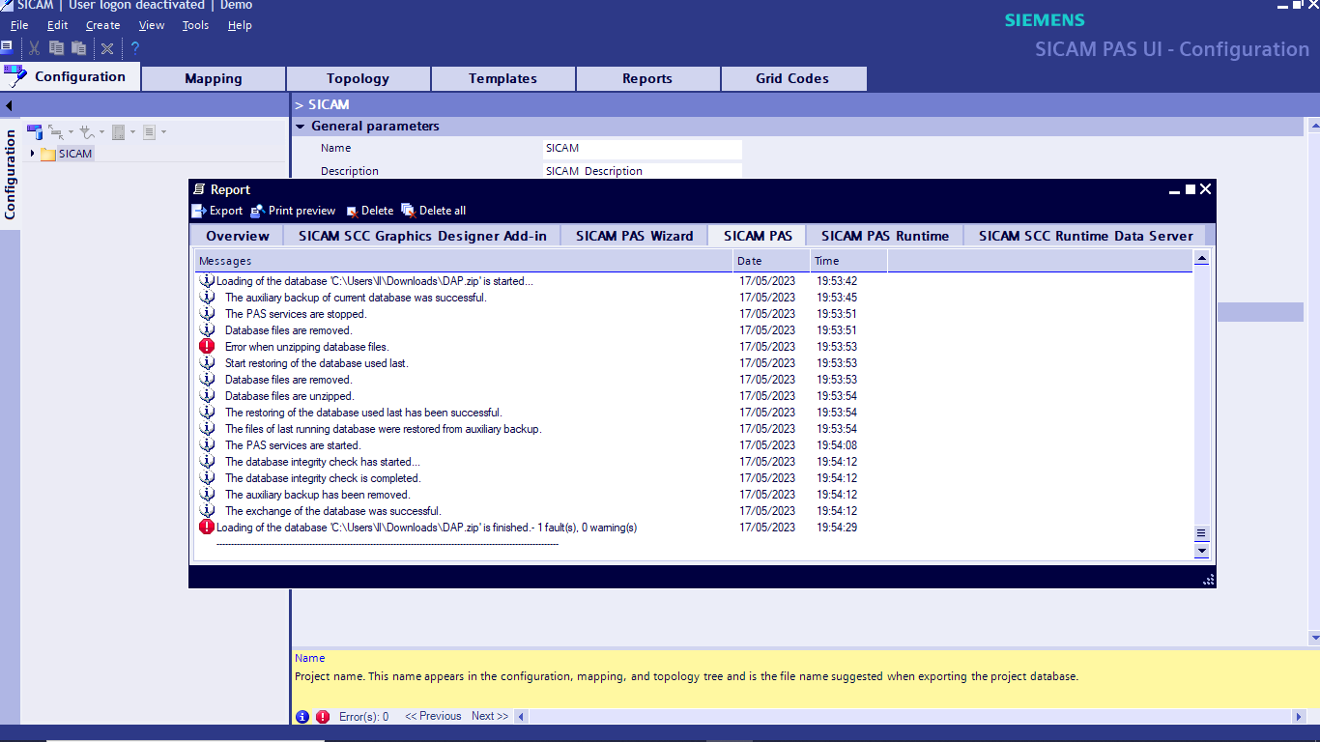Screen dimensions: 1320x742
Task: Click the Cut scissors toolbar icon
Action: (x=34, y=48)
